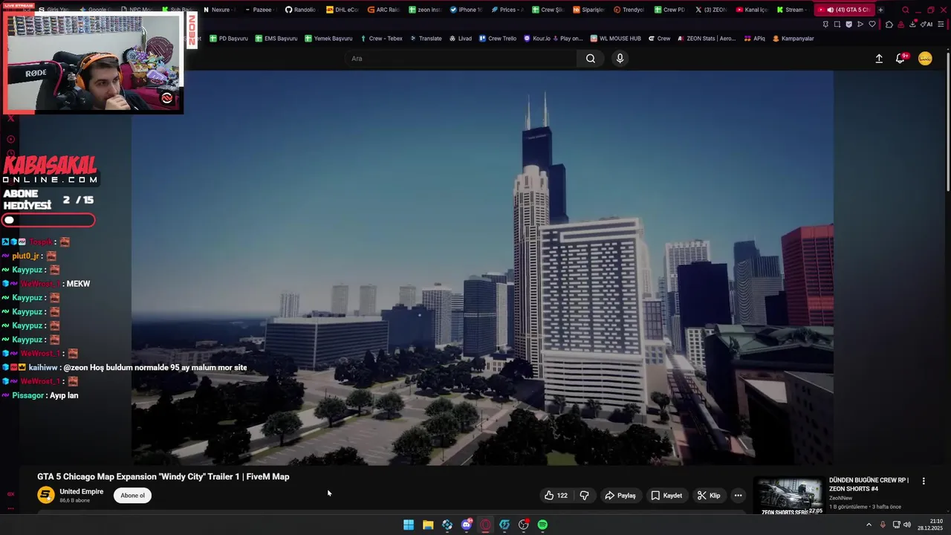Screen dimensions: 951x535
Task: Open a new browser tab with plus
Action: (x=880, y=10)
